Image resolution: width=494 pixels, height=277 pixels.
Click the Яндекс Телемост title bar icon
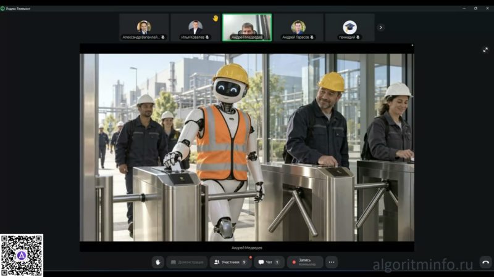point(2,9)
